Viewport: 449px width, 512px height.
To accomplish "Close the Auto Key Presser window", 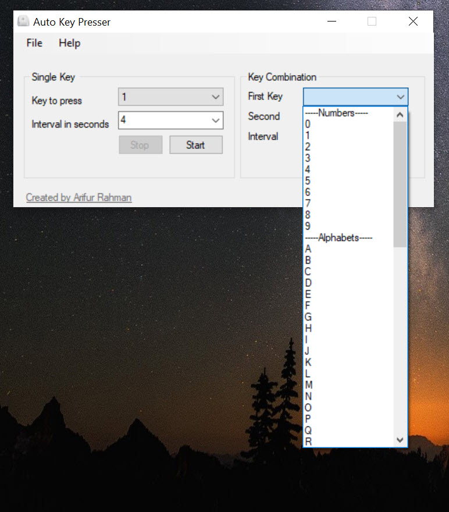I will click(x=413, y=21).
